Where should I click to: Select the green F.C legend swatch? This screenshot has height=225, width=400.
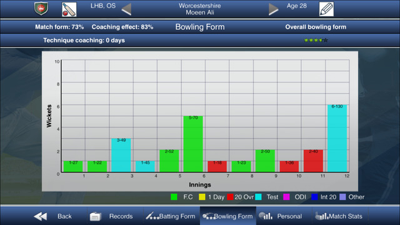coord(174,197)
